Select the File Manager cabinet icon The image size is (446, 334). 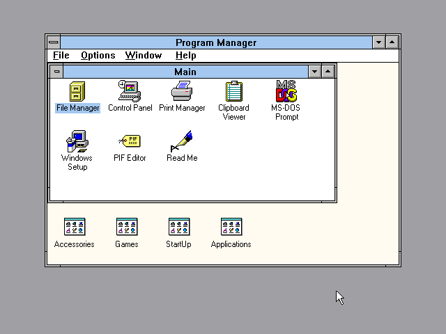click(77, 91)
